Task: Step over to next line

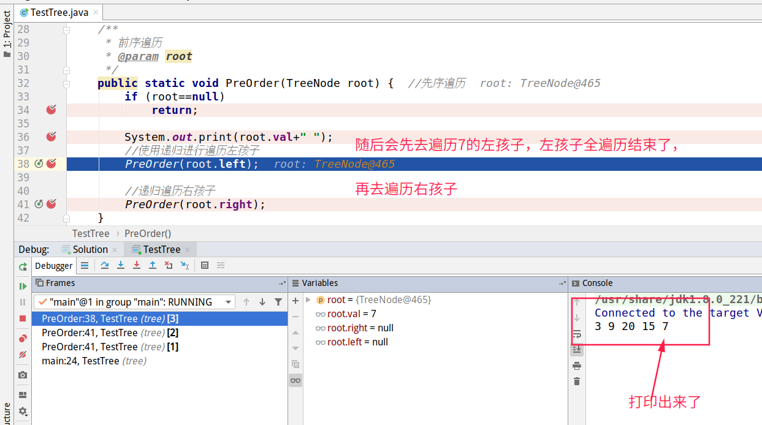Action: 105,265
